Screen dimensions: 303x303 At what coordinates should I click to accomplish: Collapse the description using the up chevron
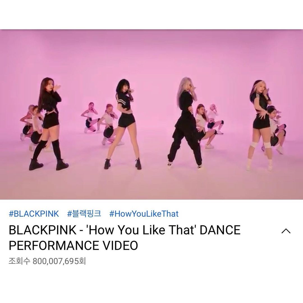(x=286, y=231)
